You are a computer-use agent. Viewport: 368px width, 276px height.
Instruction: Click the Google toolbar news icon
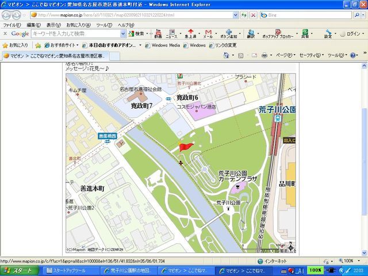tap(171, 33)
